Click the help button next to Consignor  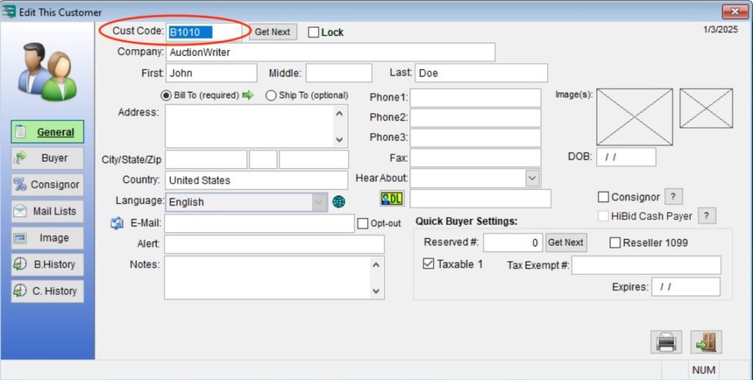coord(673,196)
